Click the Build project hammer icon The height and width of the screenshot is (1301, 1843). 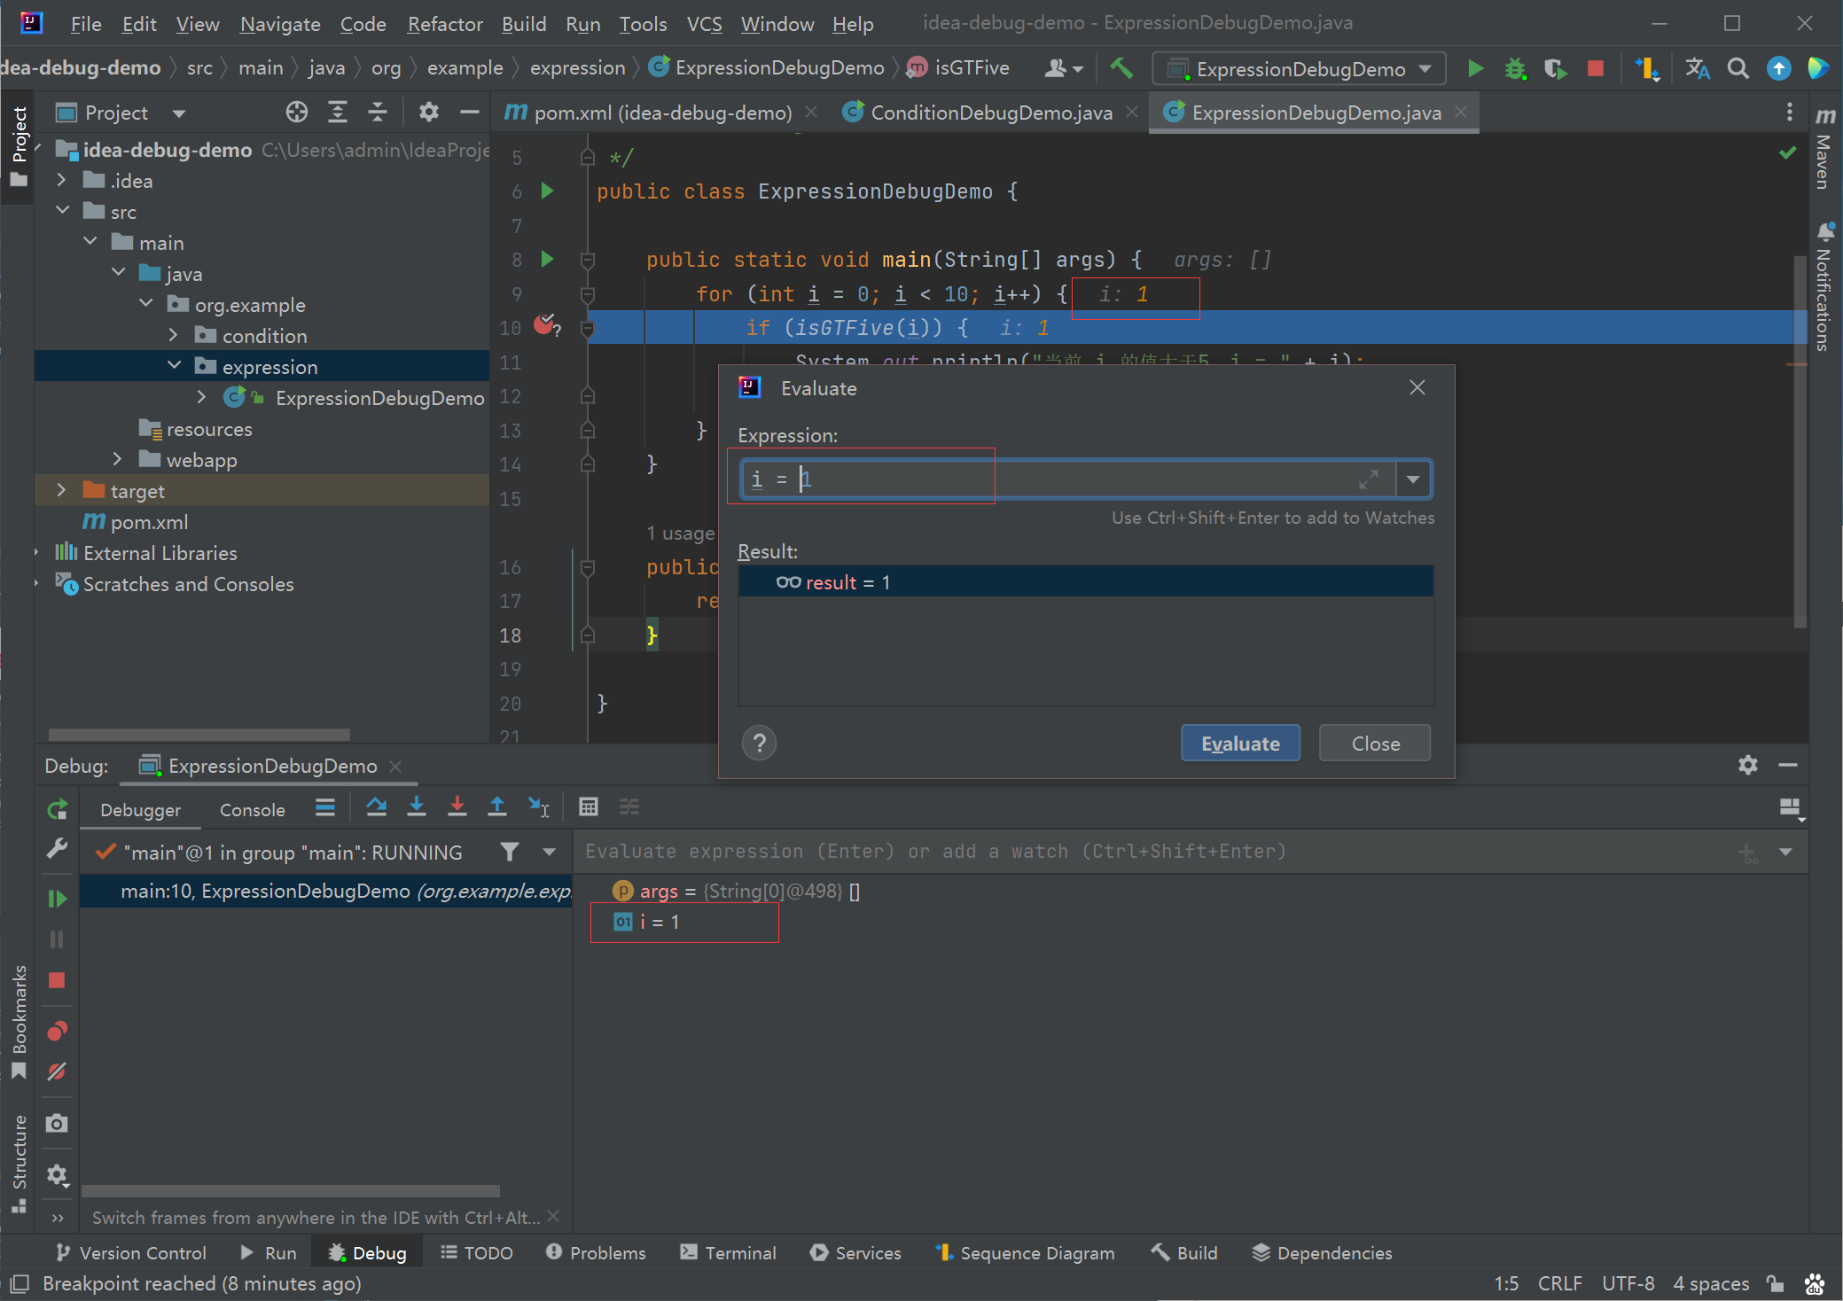pyautogui.click(x=1121, y=68)
